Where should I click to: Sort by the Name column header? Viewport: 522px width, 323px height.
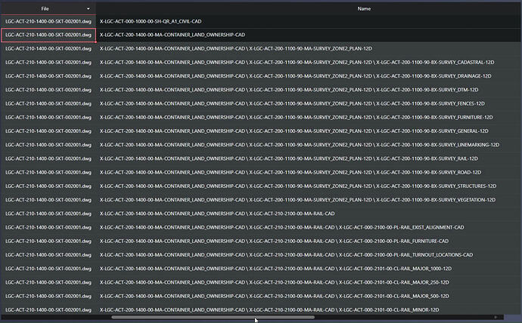click(364, 9)
